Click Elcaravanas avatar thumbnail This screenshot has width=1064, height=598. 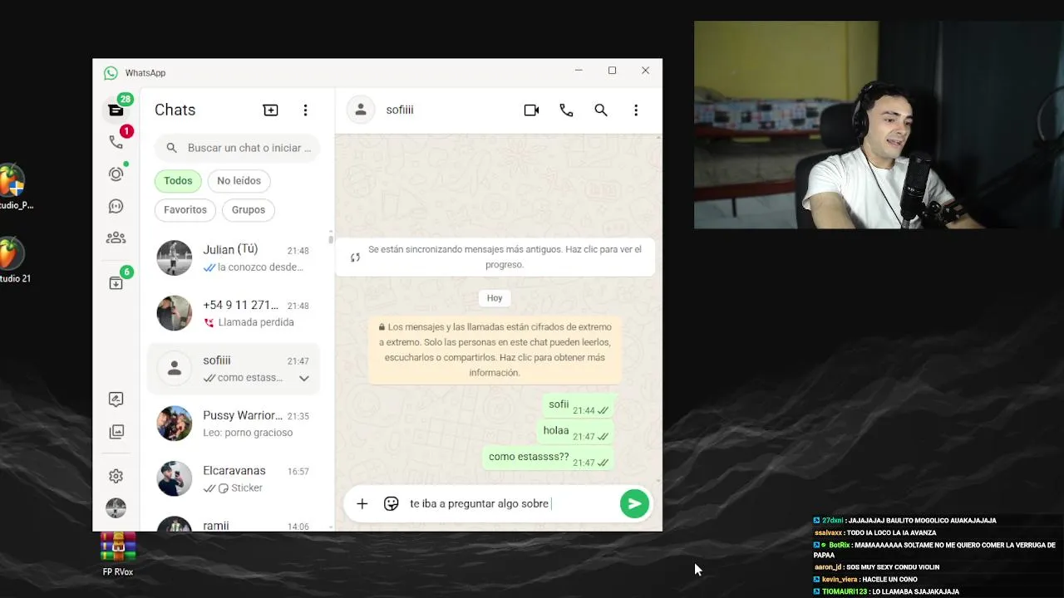[x=175, y=479]
